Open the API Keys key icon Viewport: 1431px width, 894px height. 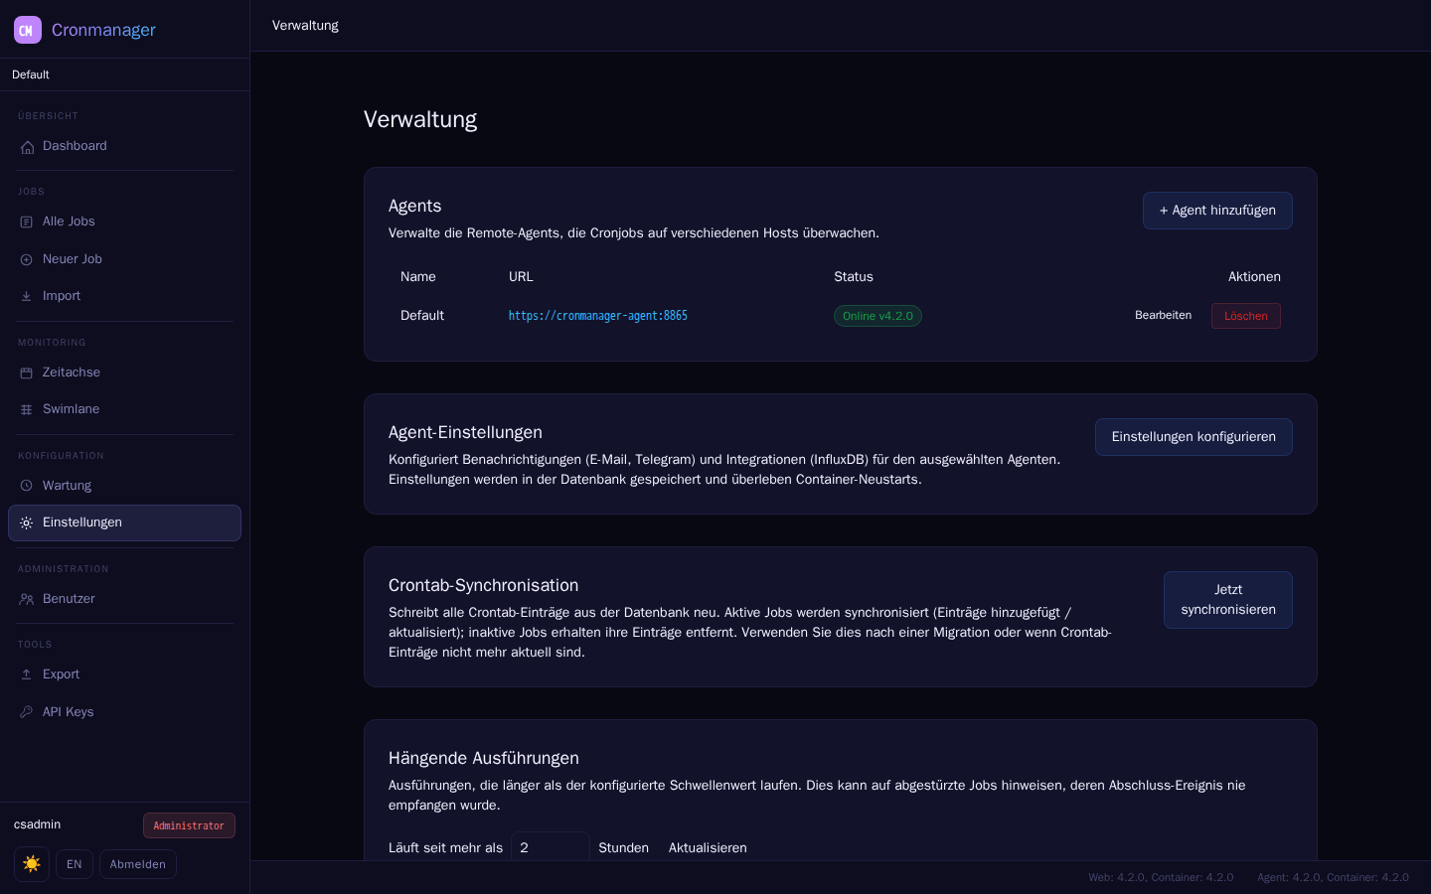(27, 712)
